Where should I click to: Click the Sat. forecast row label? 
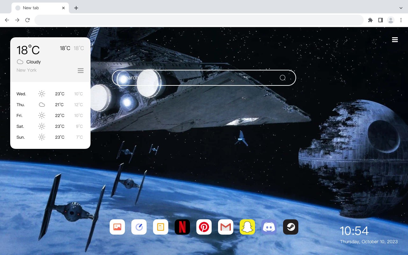(x=20, y=126)
